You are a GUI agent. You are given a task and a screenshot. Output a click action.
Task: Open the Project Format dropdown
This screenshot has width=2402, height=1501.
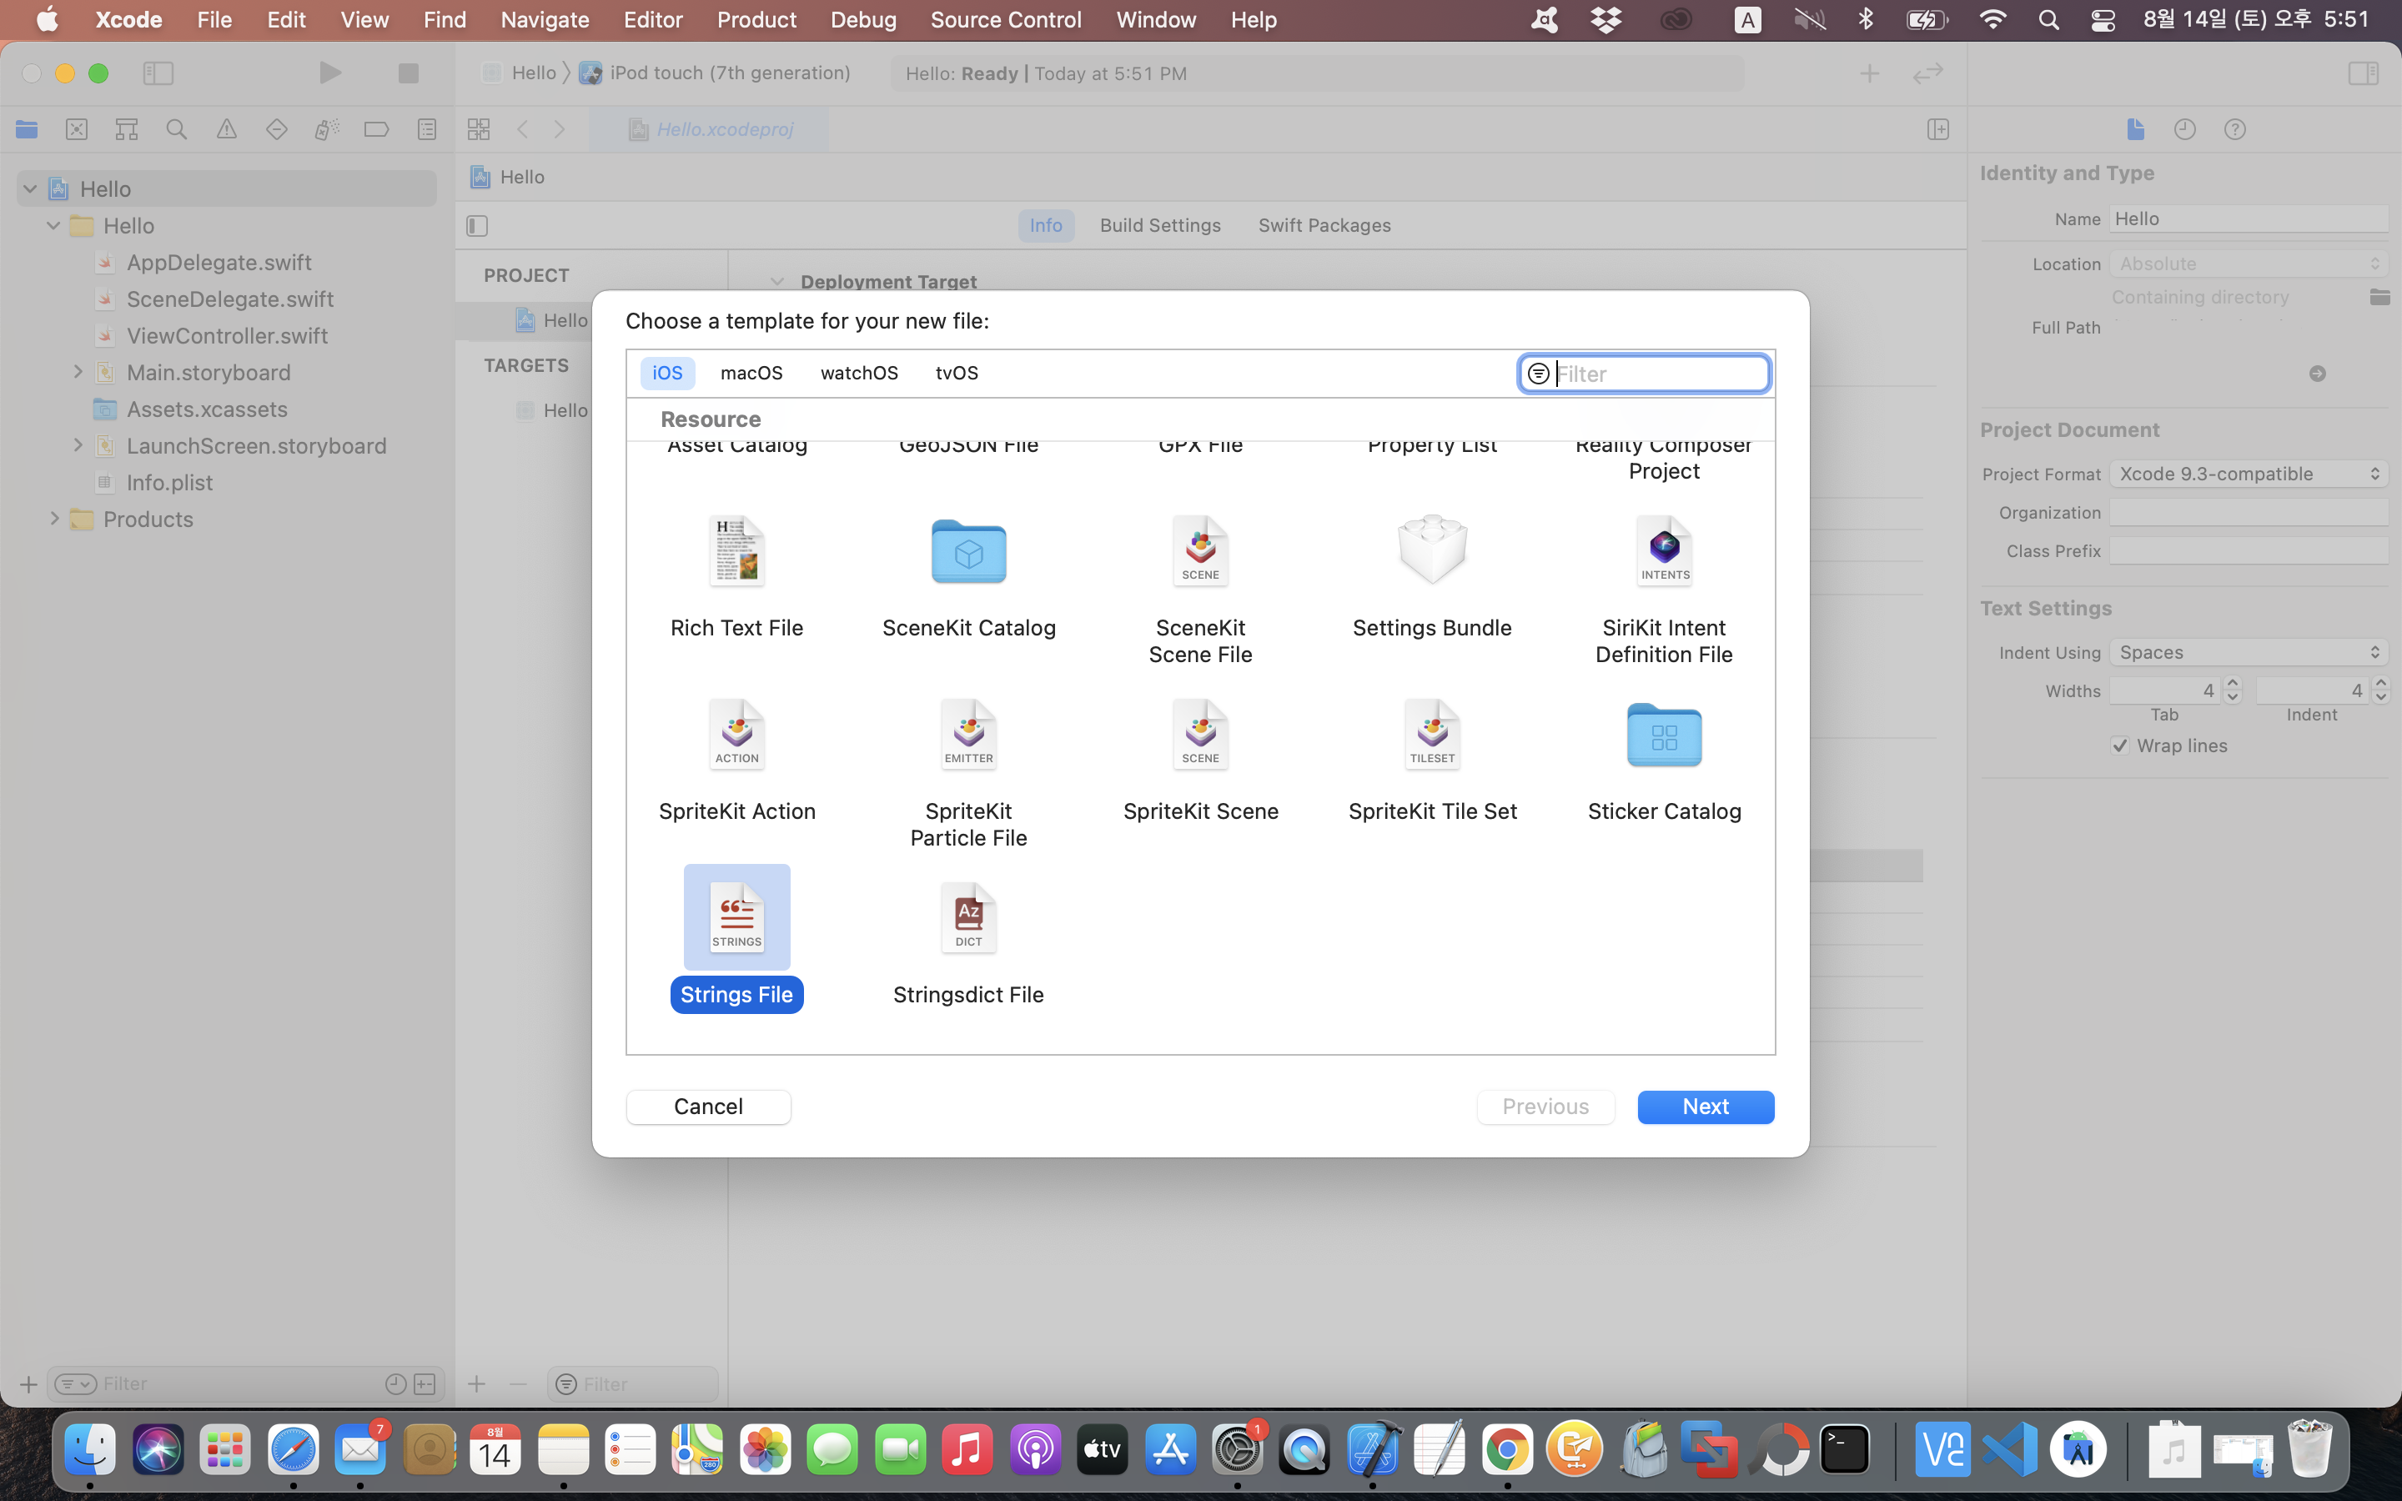(2247, 474)
